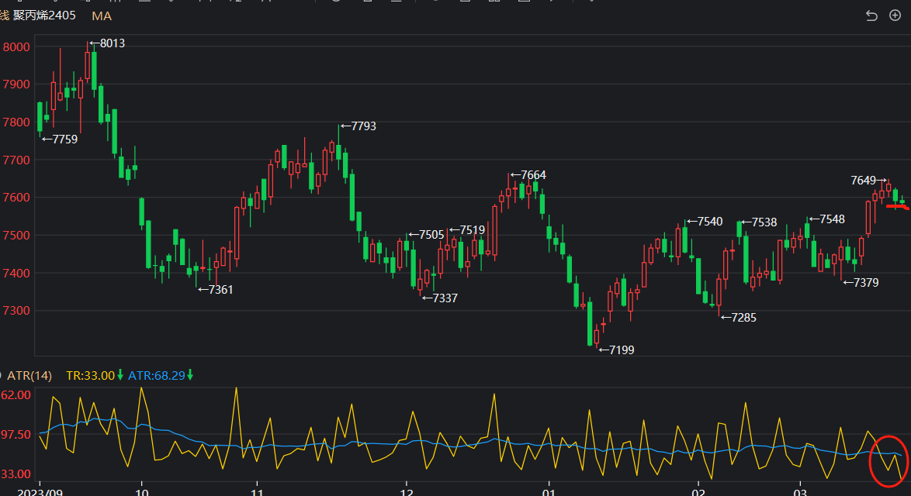Screen dimensions: 911x496
Task: Click the 7361 low label
Action: pyautogui.click(x=221, y=290)
